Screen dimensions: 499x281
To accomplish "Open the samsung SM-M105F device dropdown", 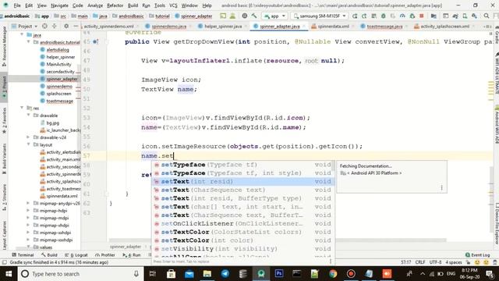I will point(320,16).
